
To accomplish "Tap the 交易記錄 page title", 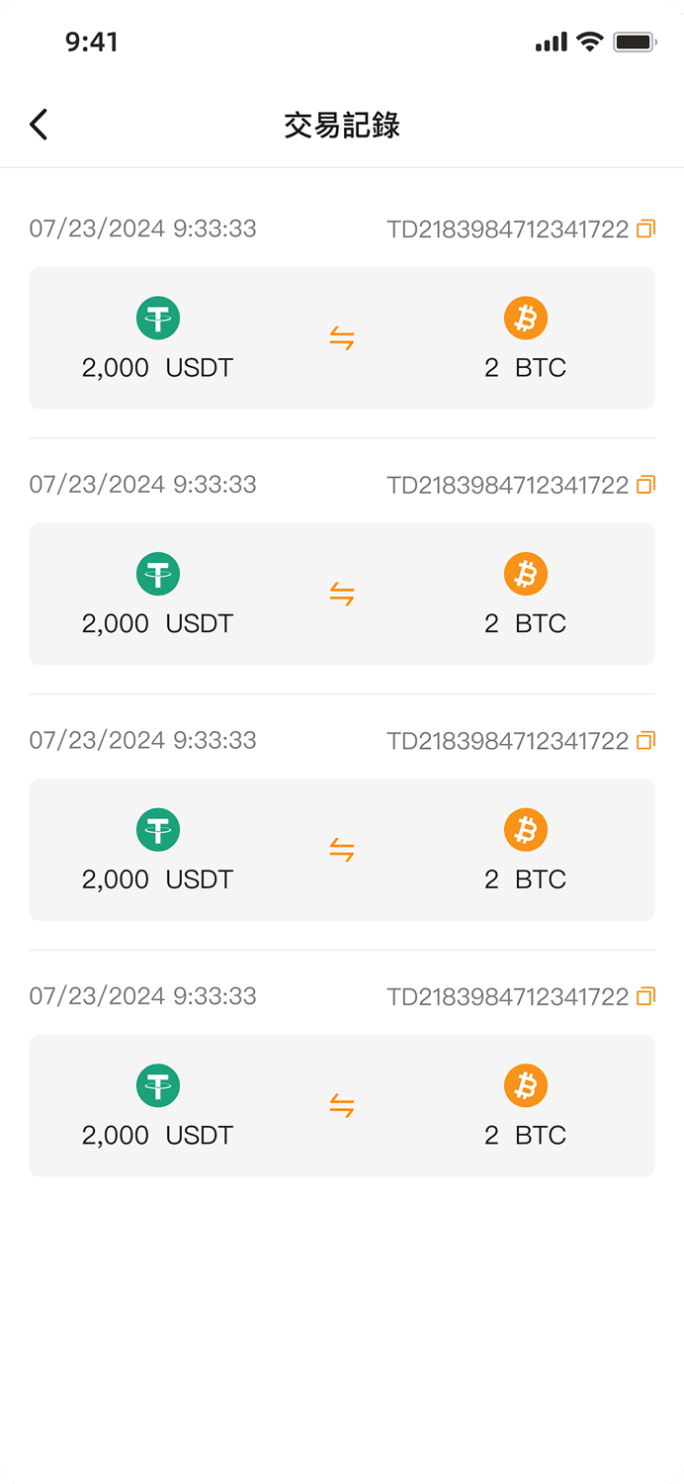I will (x=342, y=126).
